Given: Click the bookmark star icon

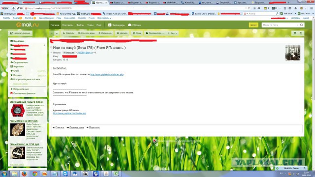Looking at the screenshot, I should click(x=284, y=8).
